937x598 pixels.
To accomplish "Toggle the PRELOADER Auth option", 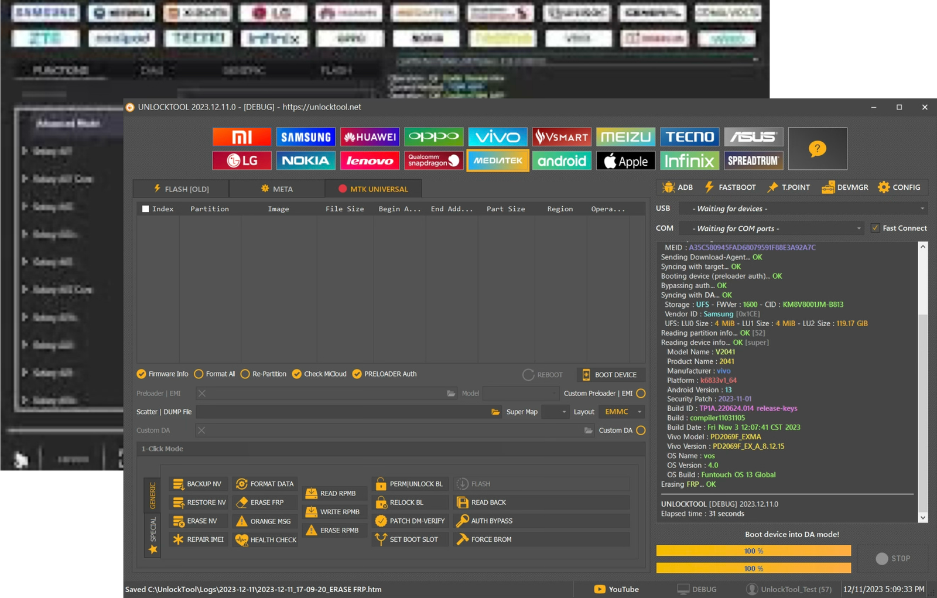I will pos(357,374).
